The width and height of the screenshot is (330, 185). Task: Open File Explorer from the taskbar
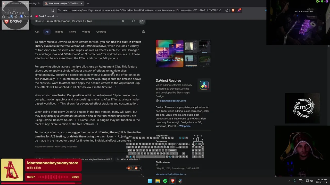(x=158, y=181)
